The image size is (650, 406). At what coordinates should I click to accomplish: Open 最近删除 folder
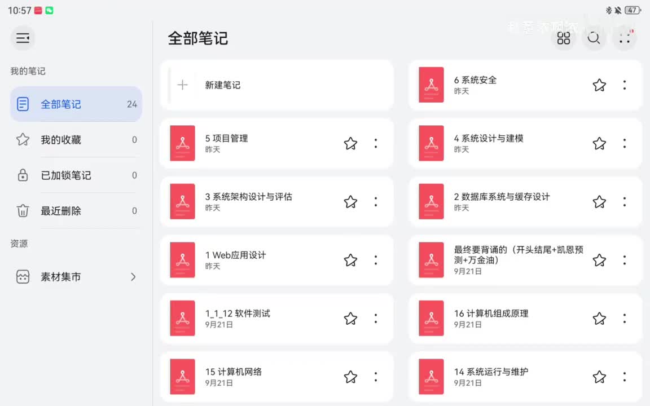(76, 211)
